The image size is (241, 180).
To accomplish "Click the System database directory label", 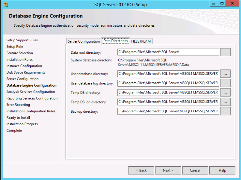I will (91, 60).
